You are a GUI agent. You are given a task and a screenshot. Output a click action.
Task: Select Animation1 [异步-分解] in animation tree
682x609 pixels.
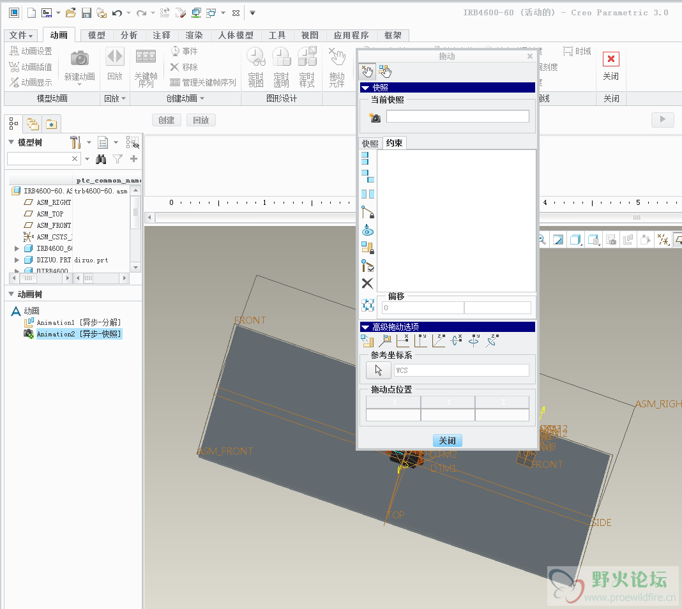(x=73, y=322)
